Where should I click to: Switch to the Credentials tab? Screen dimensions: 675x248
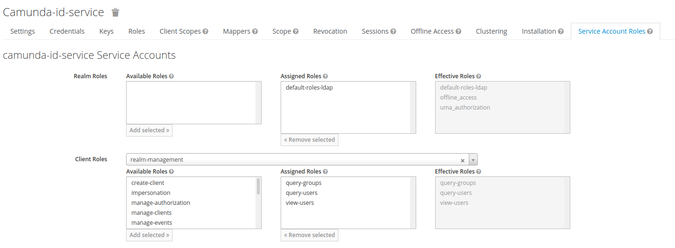pyautogui.click(x=67, y=31)
